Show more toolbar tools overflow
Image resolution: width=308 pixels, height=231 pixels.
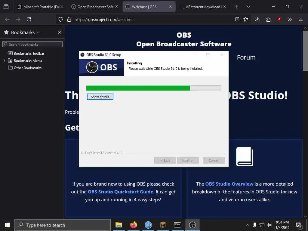pyautogui.click(x=290, y=19)
